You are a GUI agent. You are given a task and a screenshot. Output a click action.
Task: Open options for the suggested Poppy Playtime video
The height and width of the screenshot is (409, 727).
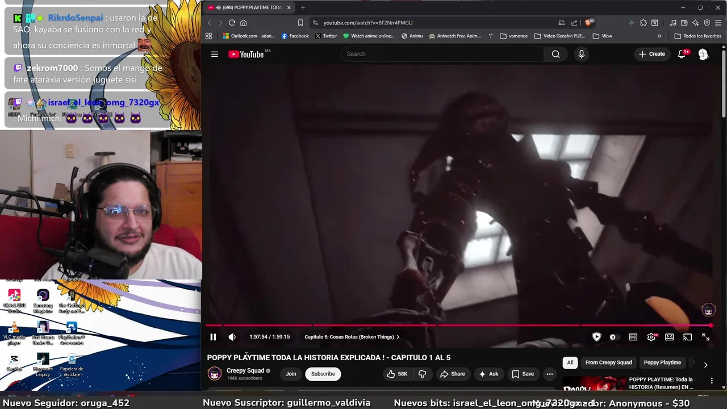[x=712, y=381]
